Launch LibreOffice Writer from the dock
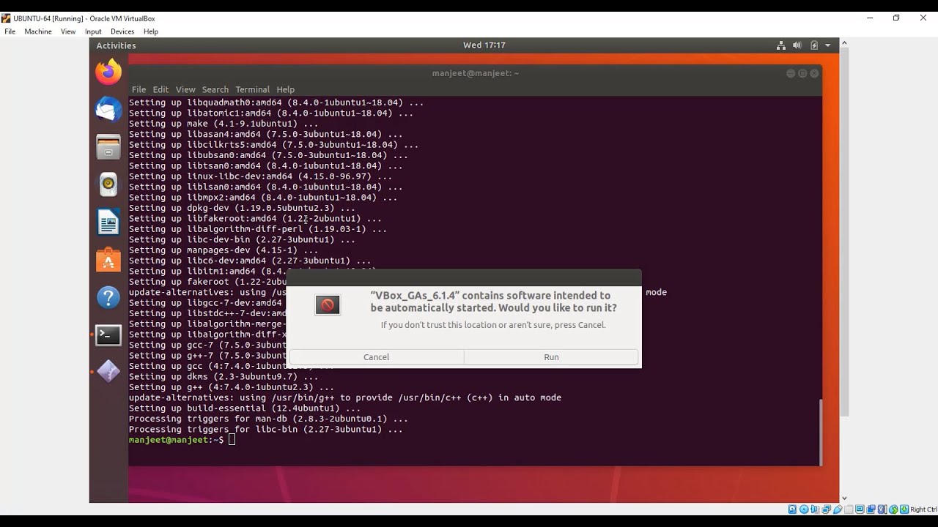 click(x=108, y=223)
